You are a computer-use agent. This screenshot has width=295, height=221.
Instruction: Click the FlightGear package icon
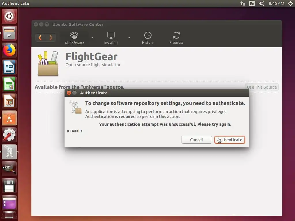48,64
